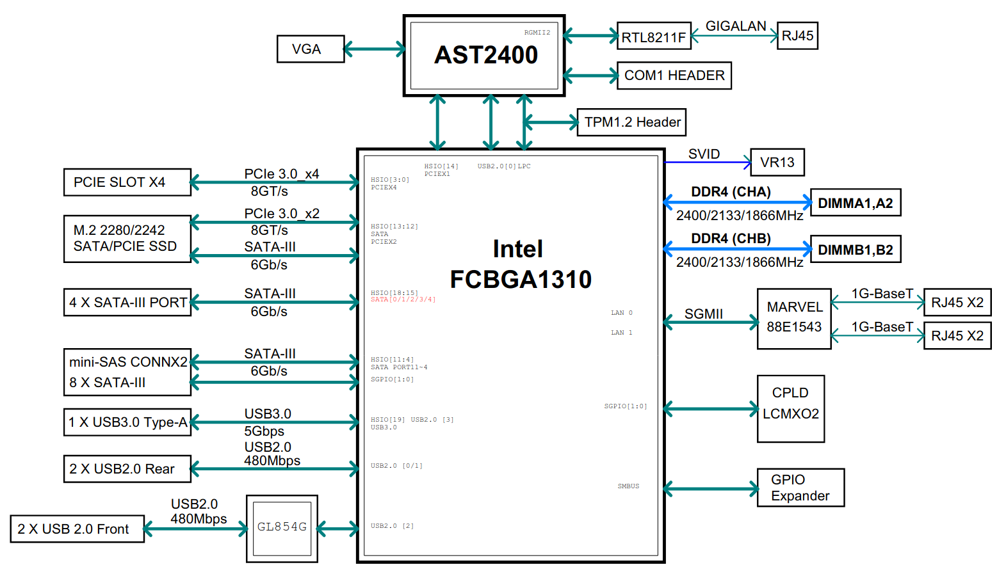Click the GPIO Expander box

(x=800, y=488)
